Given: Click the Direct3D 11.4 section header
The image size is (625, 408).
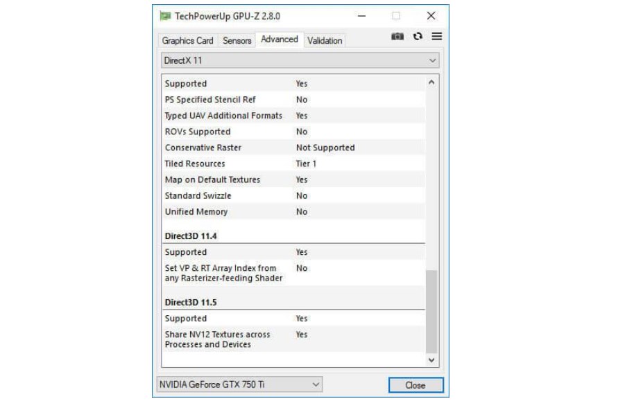Looking at the screenshot, I should pos(191,236).
